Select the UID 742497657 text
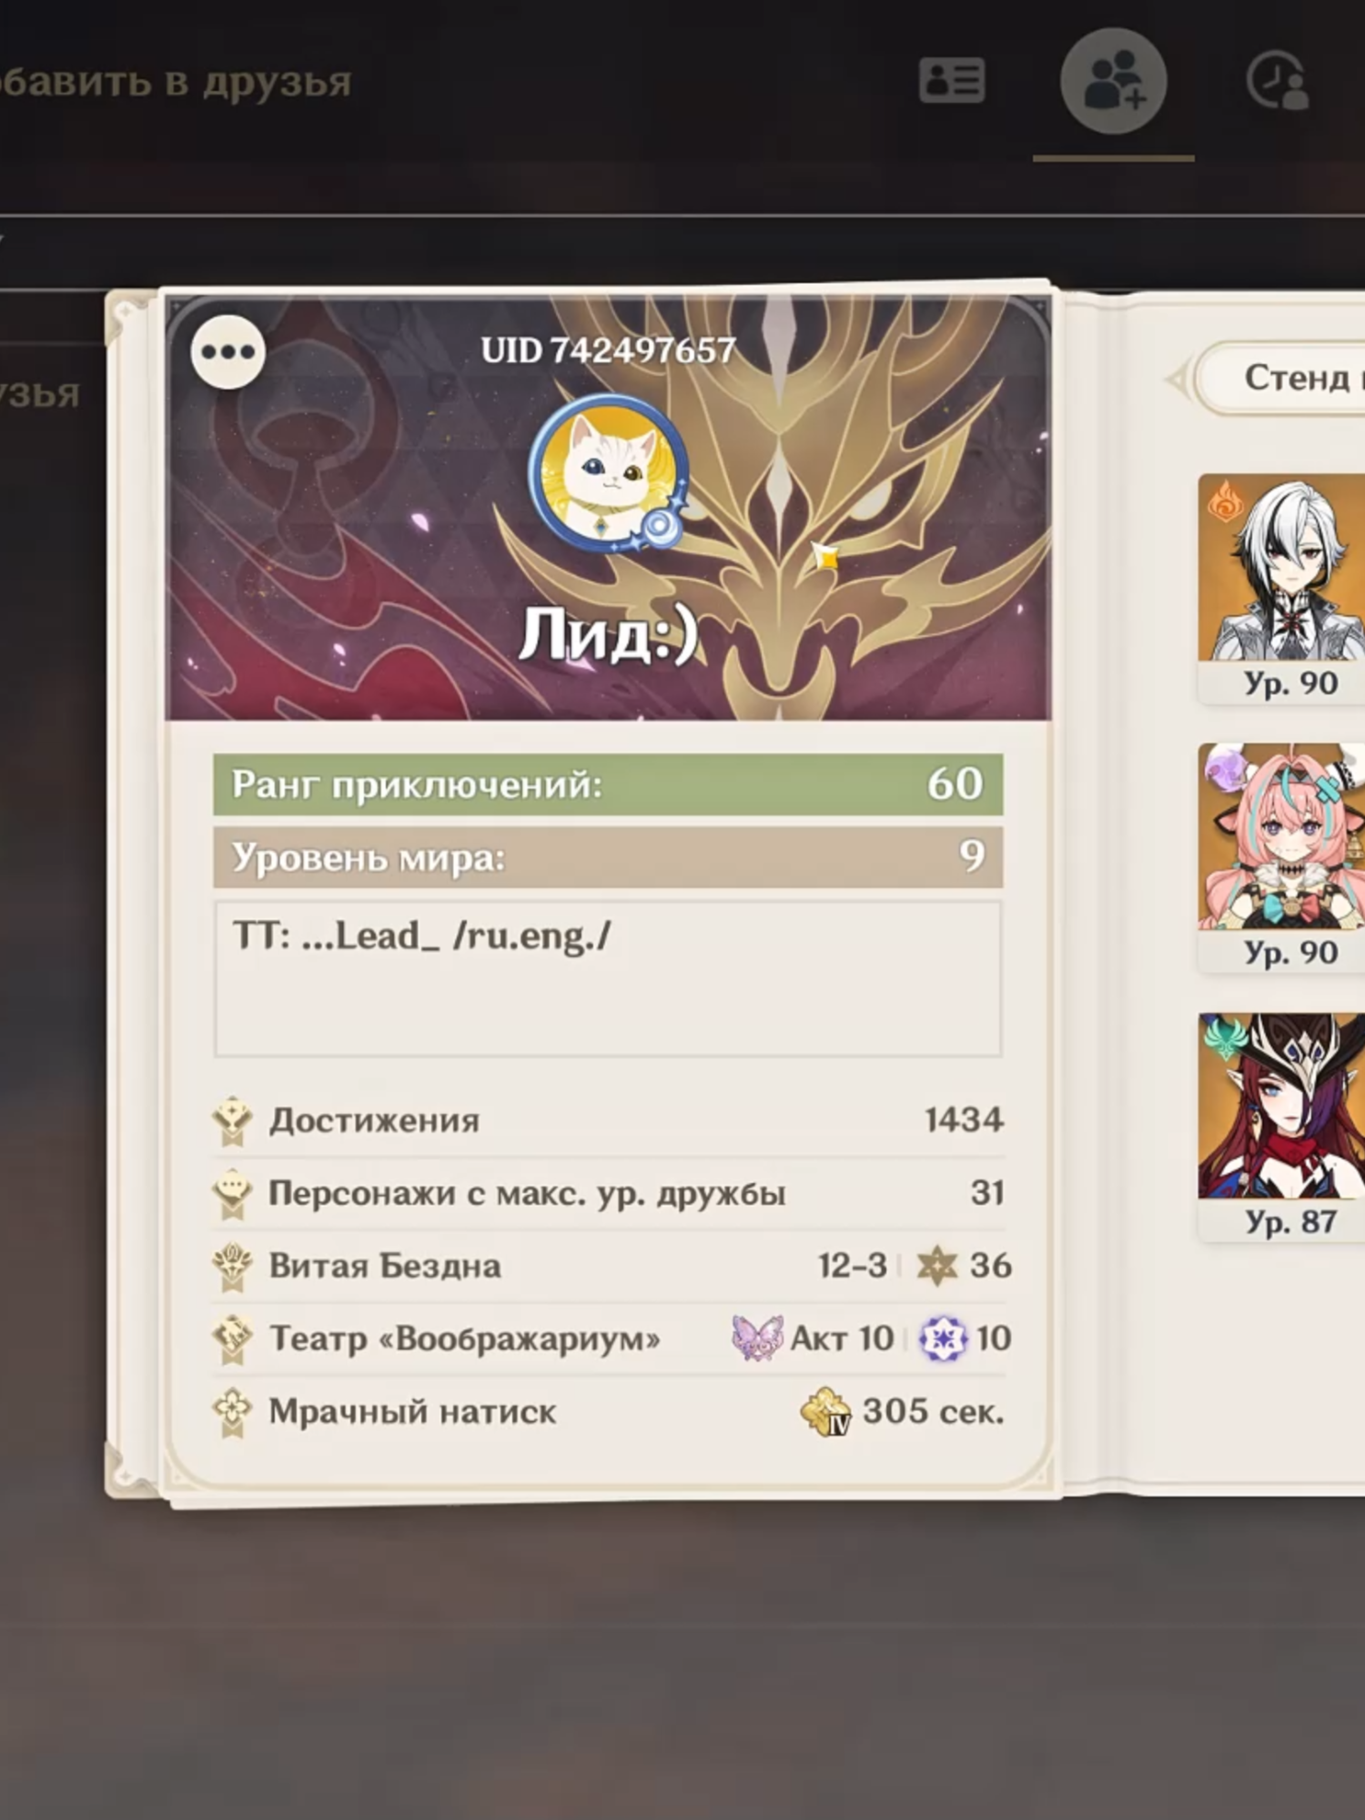The image size is (1365, 1820). (x=608, y=350)
